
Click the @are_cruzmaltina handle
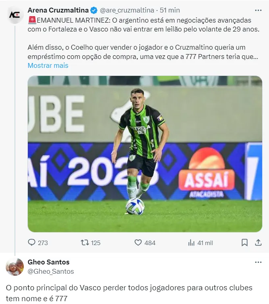point(127,10)
